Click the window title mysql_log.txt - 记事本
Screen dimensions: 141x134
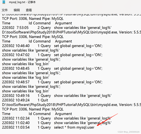(x=22, y=2)
